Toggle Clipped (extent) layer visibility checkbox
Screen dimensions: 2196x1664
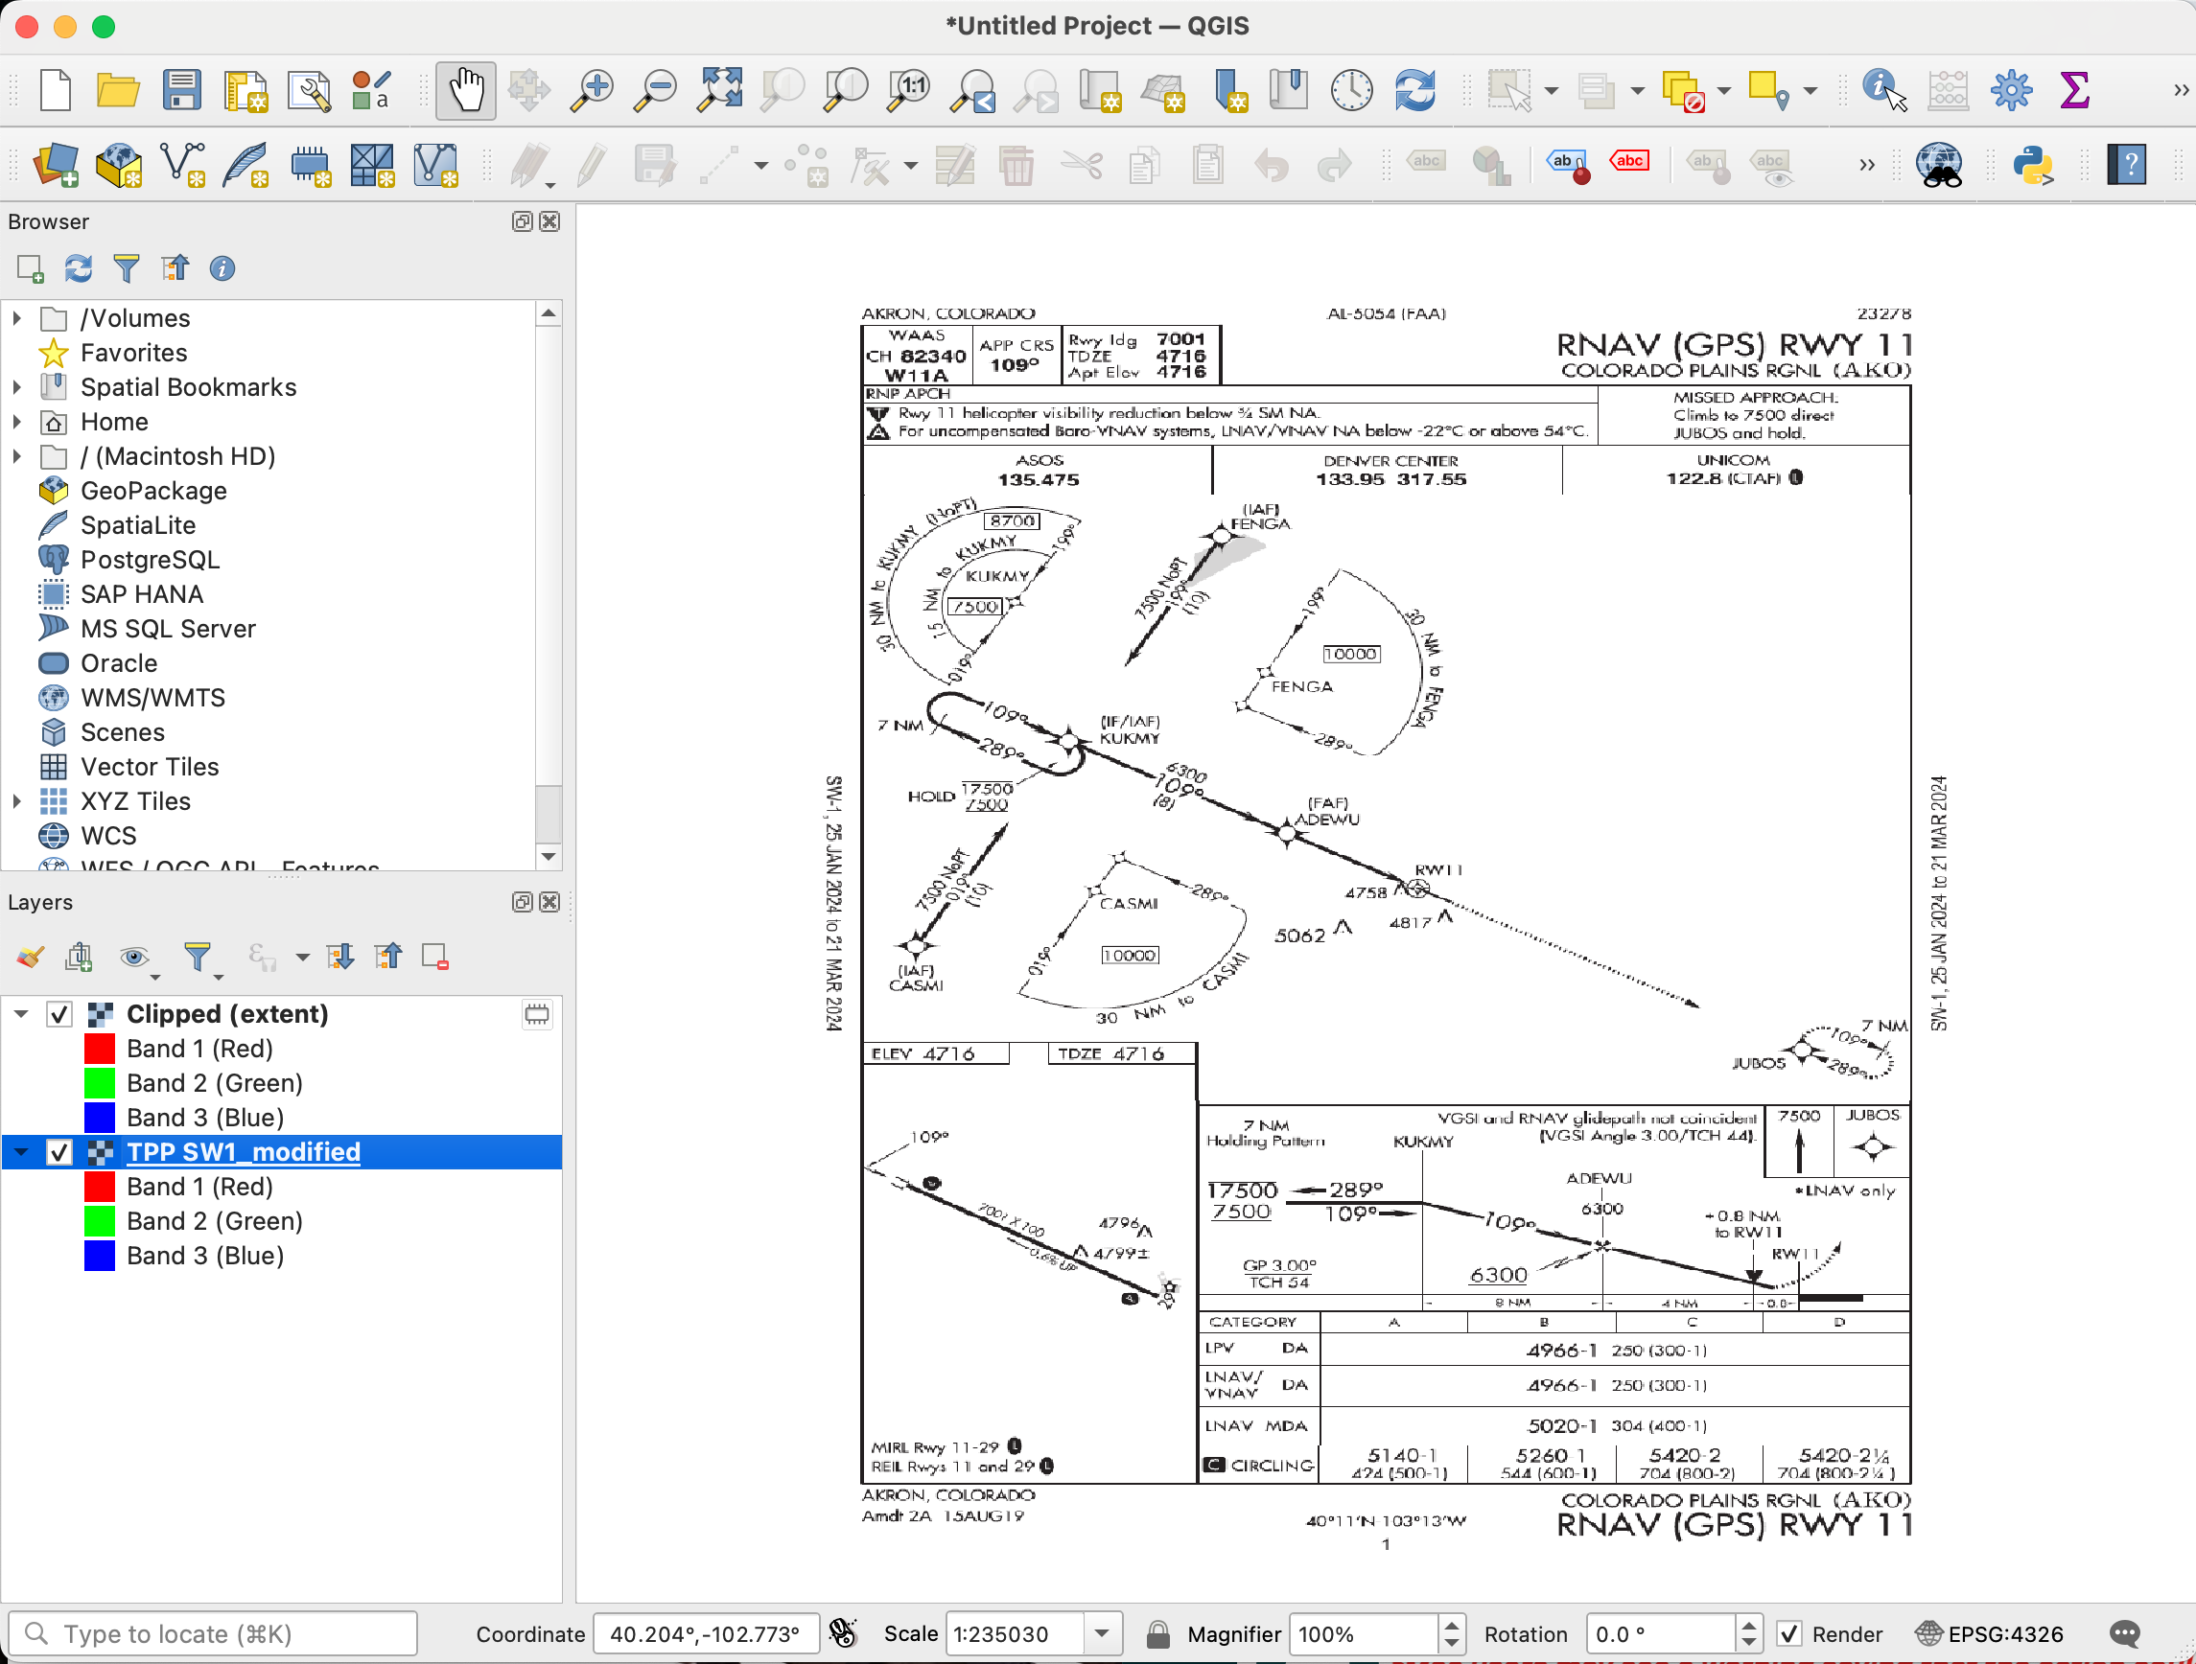(x=59, y=1014)
